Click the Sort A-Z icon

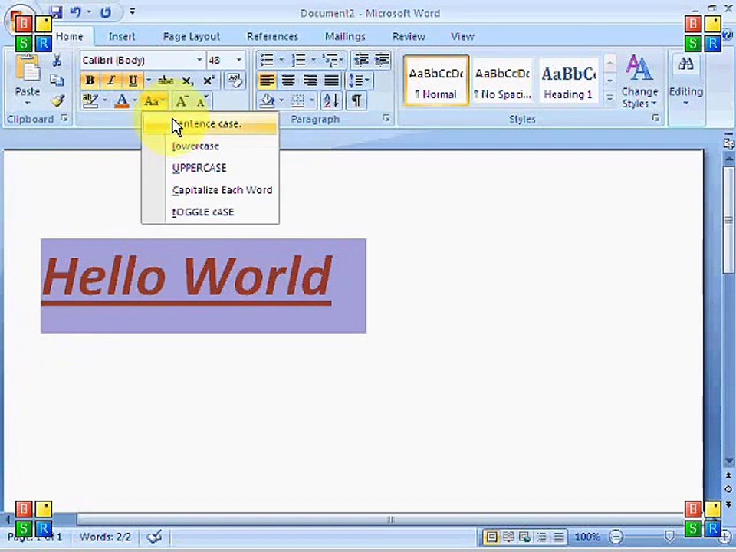tap(331, 100)
